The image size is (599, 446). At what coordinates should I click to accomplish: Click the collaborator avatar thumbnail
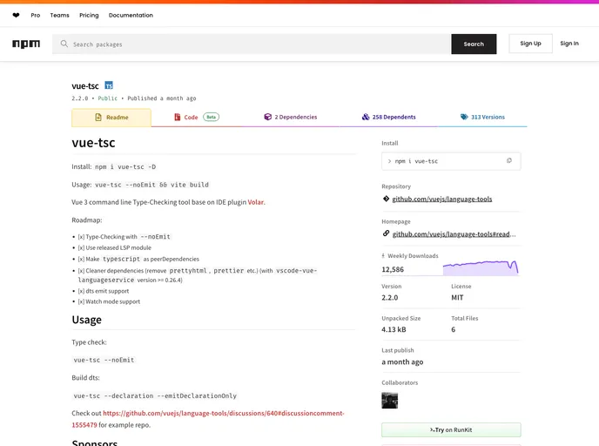(x=390, y=401)
